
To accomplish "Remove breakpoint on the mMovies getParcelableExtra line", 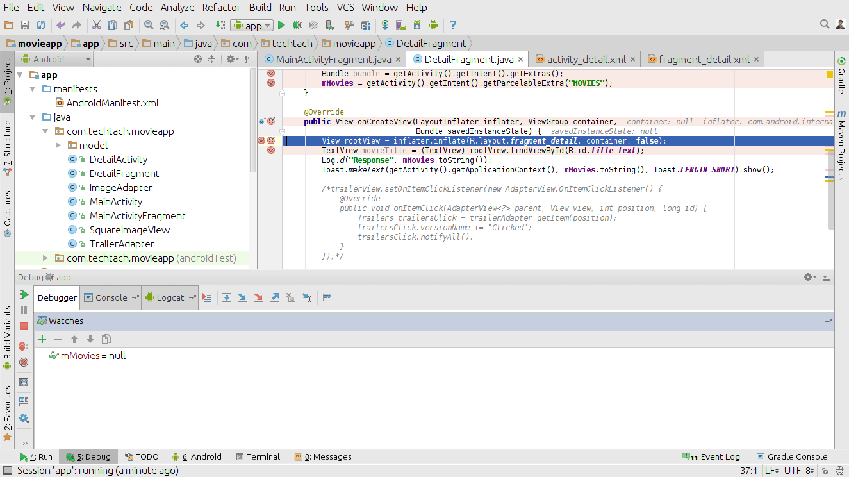I will pos(271,83).
